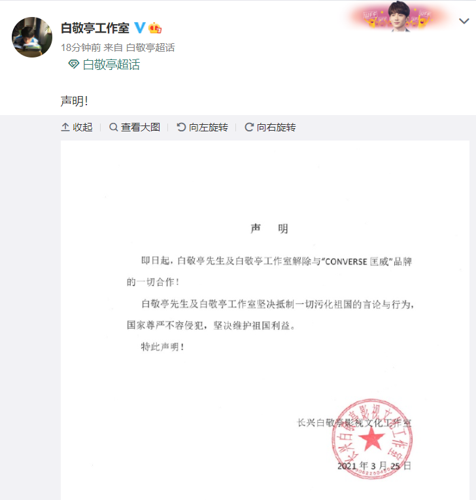Collapse the image with 收起

(x=76, y=127)
